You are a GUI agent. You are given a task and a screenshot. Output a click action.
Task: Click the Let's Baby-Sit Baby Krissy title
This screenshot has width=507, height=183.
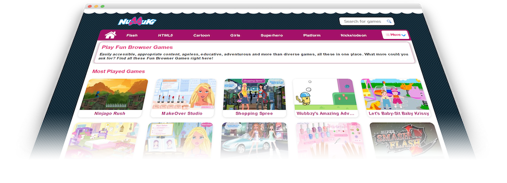(399, 114)
